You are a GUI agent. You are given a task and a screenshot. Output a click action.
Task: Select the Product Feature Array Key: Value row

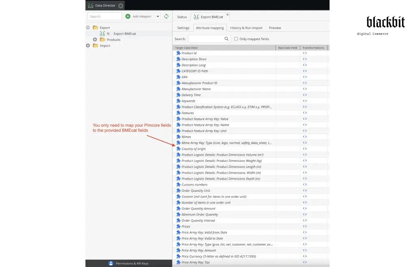point(250,119)
